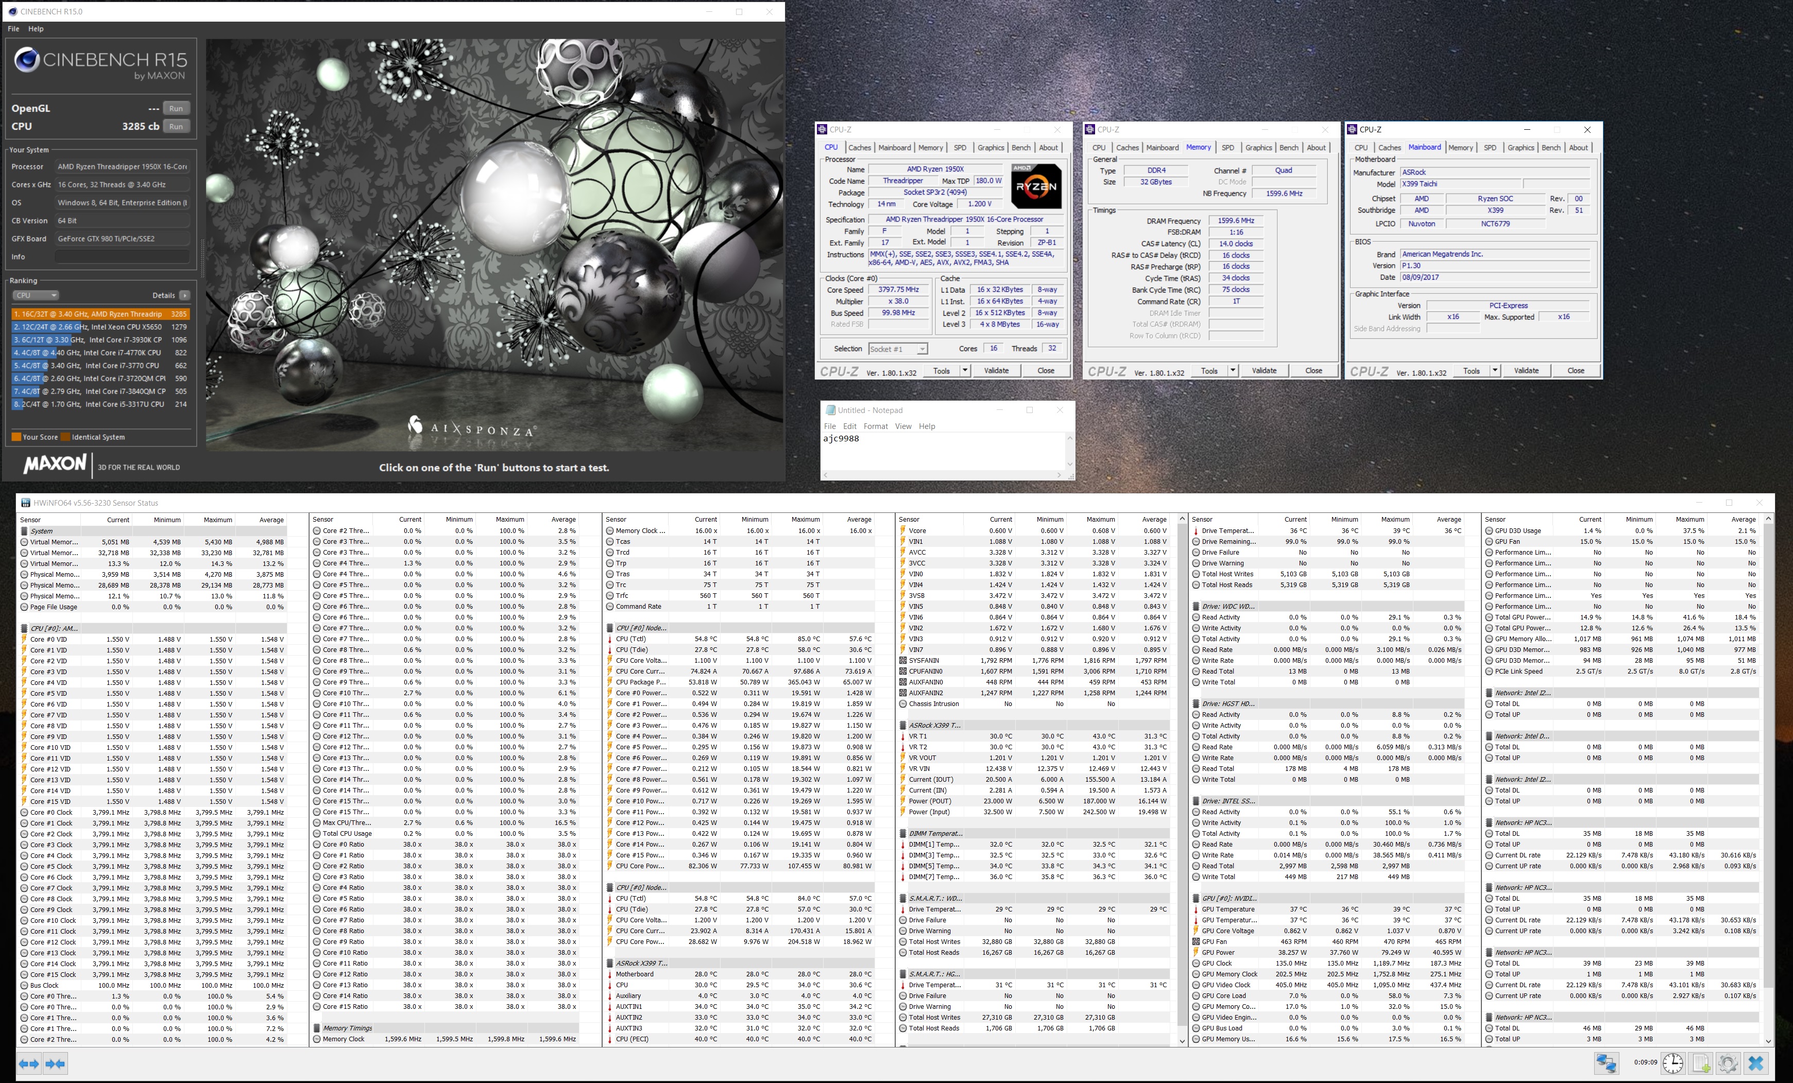Click HWiNFO blue X close sensors icon

pos(1756,1064)
